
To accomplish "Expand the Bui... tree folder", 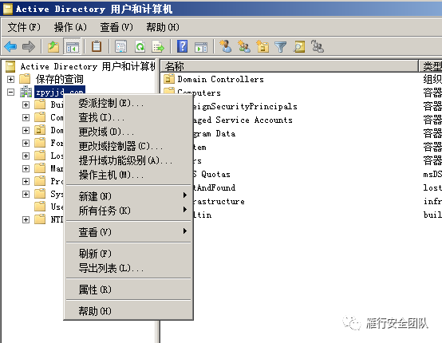I will pyautogui.click(x=26, y=104).
